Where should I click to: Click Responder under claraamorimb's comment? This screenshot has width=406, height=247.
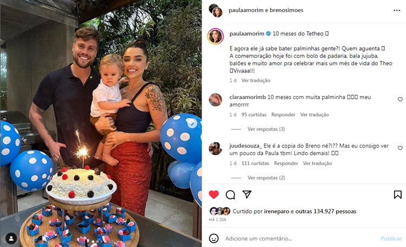(x=283, y=115)
